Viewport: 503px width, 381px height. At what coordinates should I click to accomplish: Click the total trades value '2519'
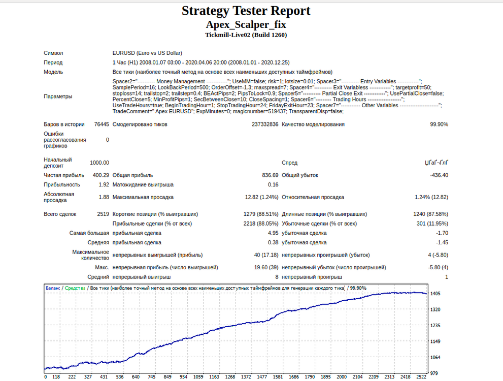(103, 214)
